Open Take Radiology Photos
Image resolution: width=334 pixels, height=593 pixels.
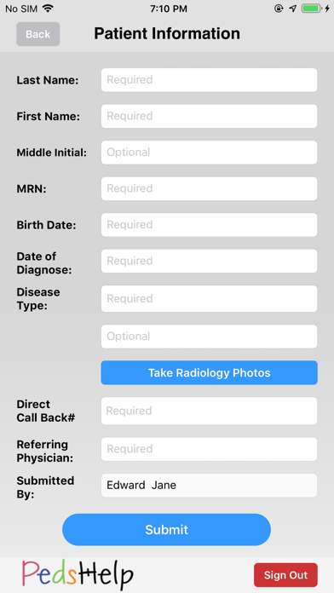tap(209, 372)
